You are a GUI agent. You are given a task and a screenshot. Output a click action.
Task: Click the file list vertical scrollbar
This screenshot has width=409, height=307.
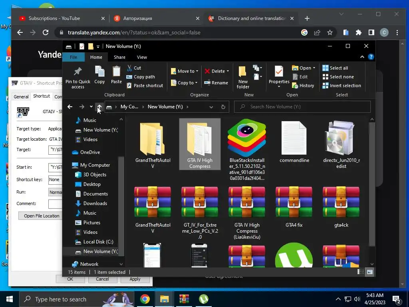click(x=372, y=184)
